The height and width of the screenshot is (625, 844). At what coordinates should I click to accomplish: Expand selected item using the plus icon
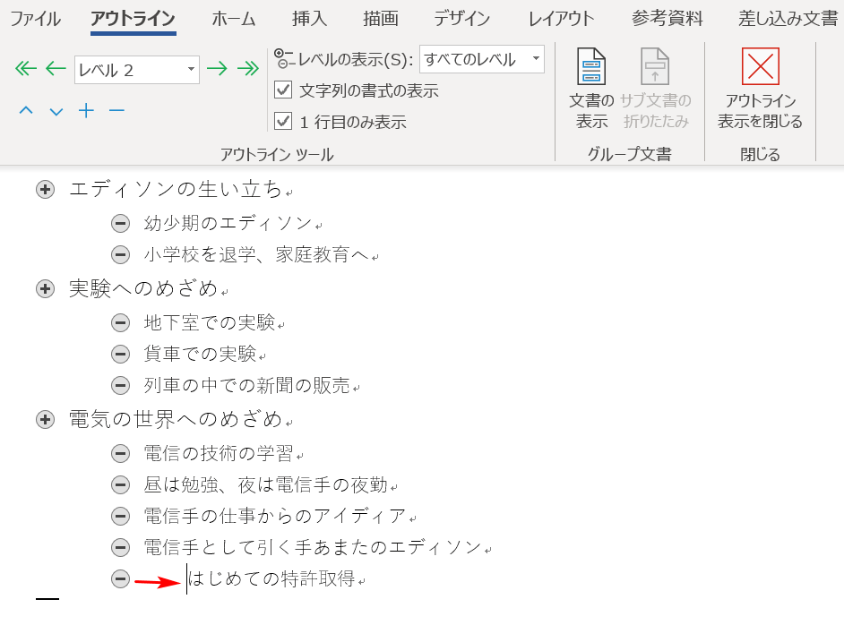coord(86,111)
